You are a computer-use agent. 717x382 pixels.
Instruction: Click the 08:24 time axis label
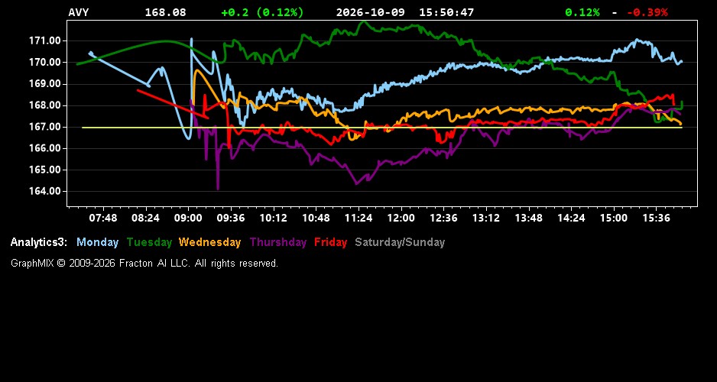click(x=145, y=218)
